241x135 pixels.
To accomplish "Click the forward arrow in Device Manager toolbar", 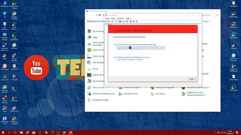I will coord(108,21).
